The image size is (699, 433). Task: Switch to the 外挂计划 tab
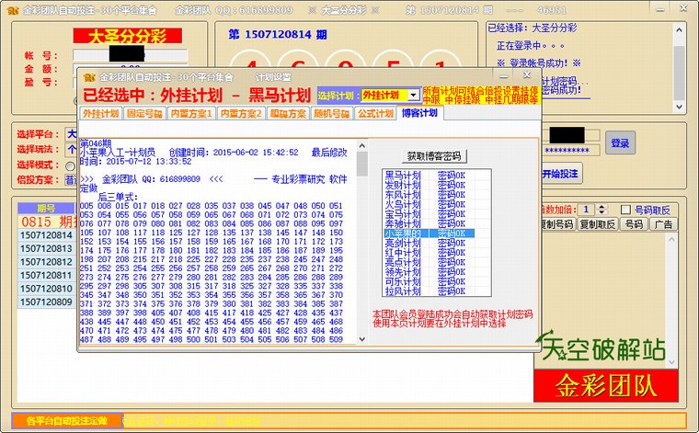coord(100,114)
